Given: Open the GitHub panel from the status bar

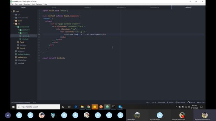Looking at the screenshot, I should point(191,103).
